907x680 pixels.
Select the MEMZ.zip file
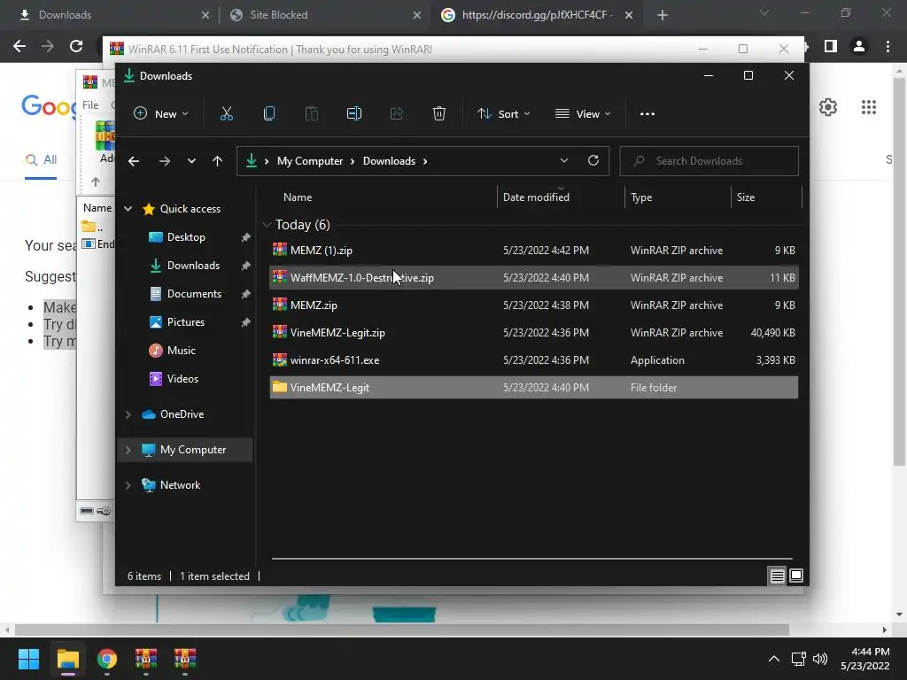[x=534, y=305]
